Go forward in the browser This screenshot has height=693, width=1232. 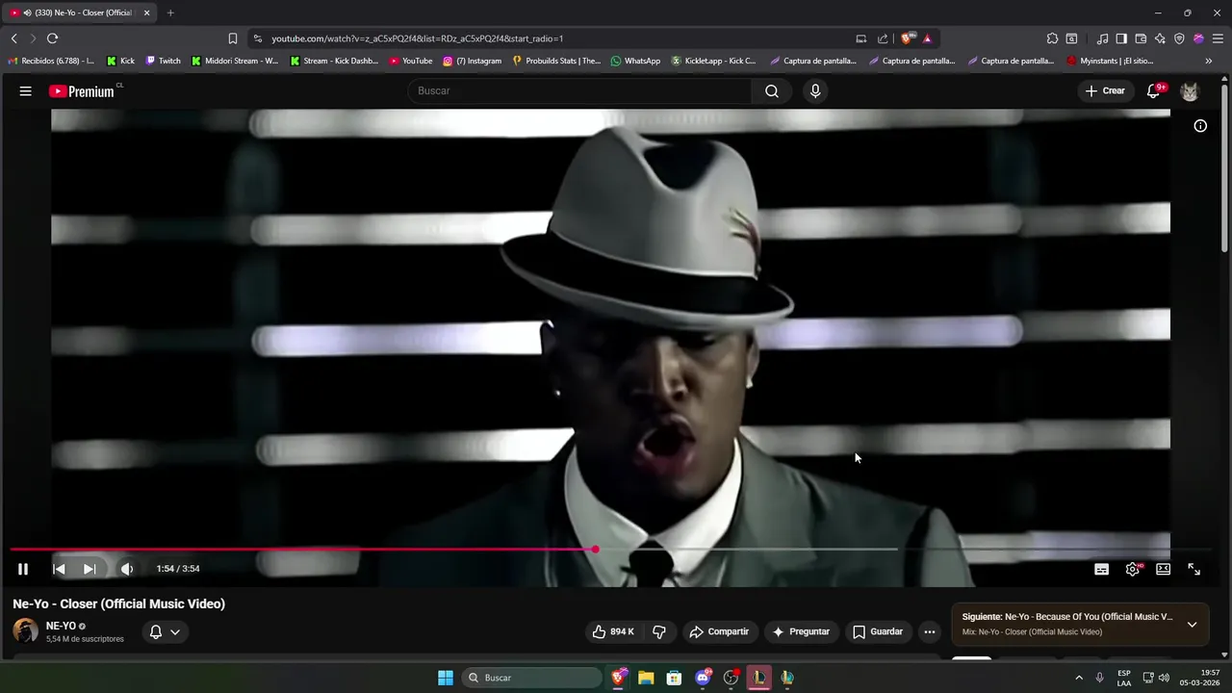pos(33,38)
